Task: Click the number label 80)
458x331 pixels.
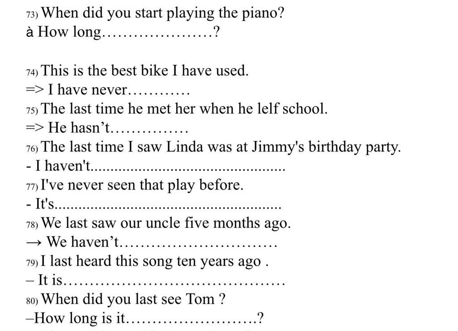Action: (x=32, y=301)
